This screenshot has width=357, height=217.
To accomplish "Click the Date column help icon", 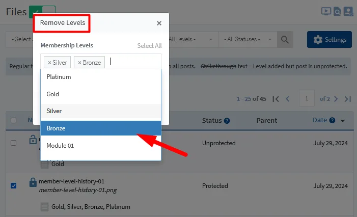I will 332,120.
